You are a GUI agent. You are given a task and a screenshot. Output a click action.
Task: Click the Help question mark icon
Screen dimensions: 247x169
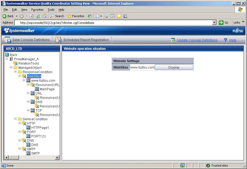[x=225, y=40]
